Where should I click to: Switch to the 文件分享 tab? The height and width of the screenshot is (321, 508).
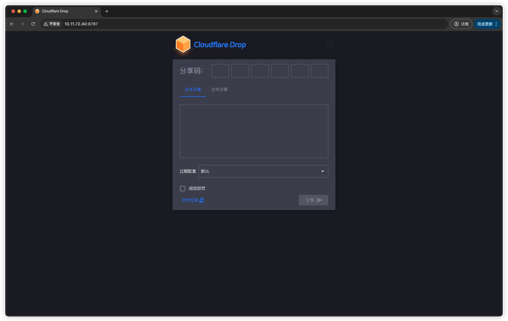[219, 90]
